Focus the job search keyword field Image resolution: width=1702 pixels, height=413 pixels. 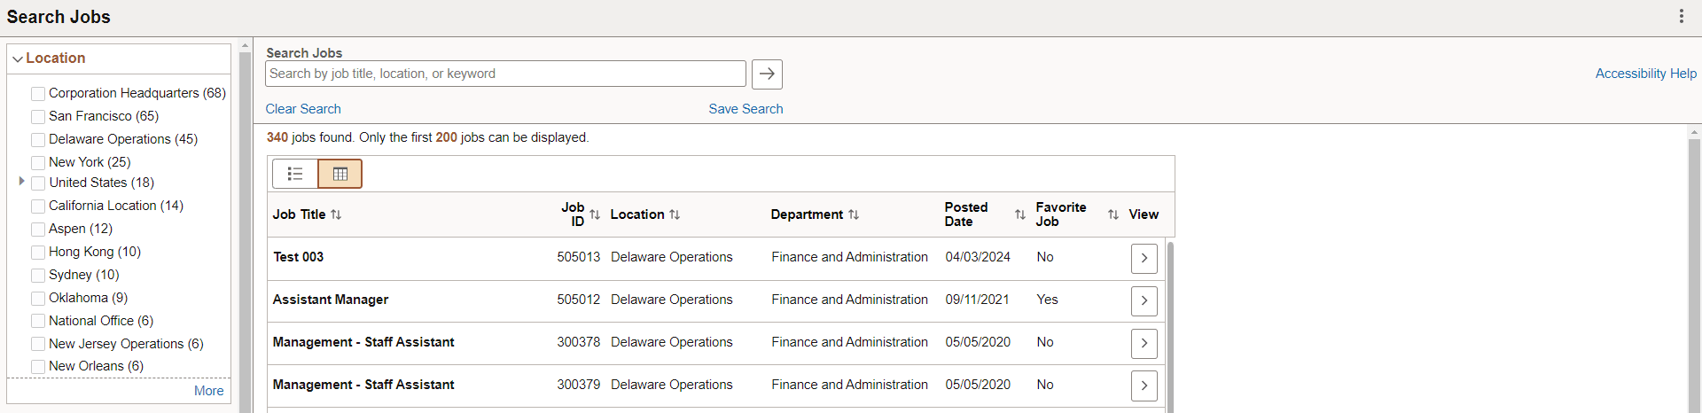point(505,74)
